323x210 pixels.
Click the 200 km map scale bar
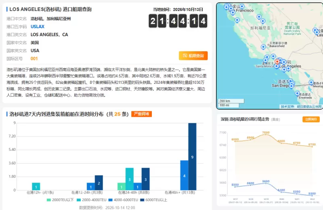click(x=231, y=101)
